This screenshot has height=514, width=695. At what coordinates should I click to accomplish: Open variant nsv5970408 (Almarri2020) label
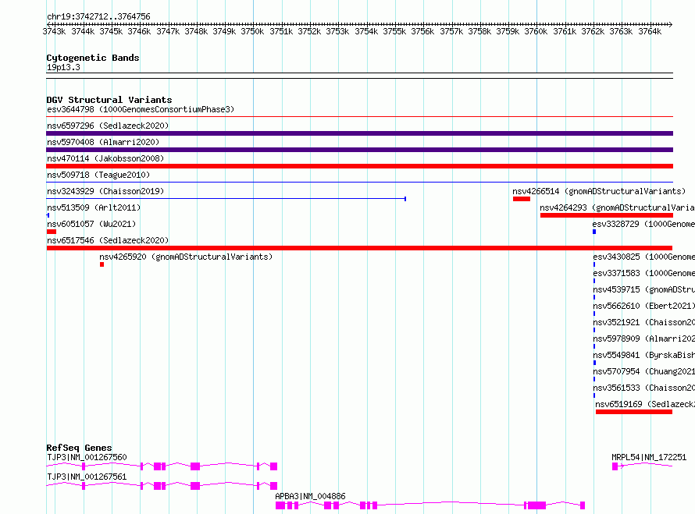pos(103,142)
